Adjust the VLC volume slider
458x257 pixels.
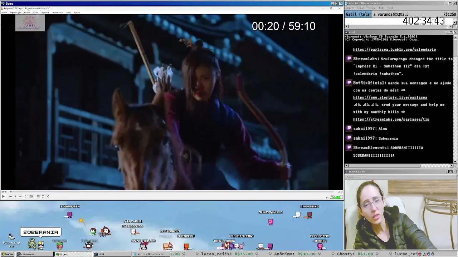click(336, 197)
